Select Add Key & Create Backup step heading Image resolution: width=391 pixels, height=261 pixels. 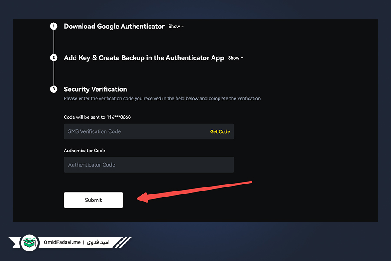pos(144,58)
